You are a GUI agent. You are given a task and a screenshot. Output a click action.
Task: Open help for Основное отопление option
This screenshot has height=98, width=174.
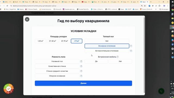pyautogui.click(x=131, y=46)
